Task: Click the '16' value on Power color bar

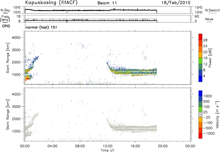Action: [205, 58]
